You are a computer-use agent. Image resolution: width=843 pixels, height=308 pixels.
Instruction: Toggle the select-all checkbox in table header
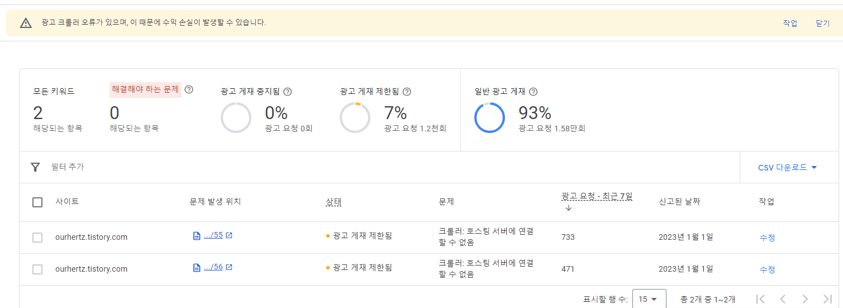tap(37, 202)
